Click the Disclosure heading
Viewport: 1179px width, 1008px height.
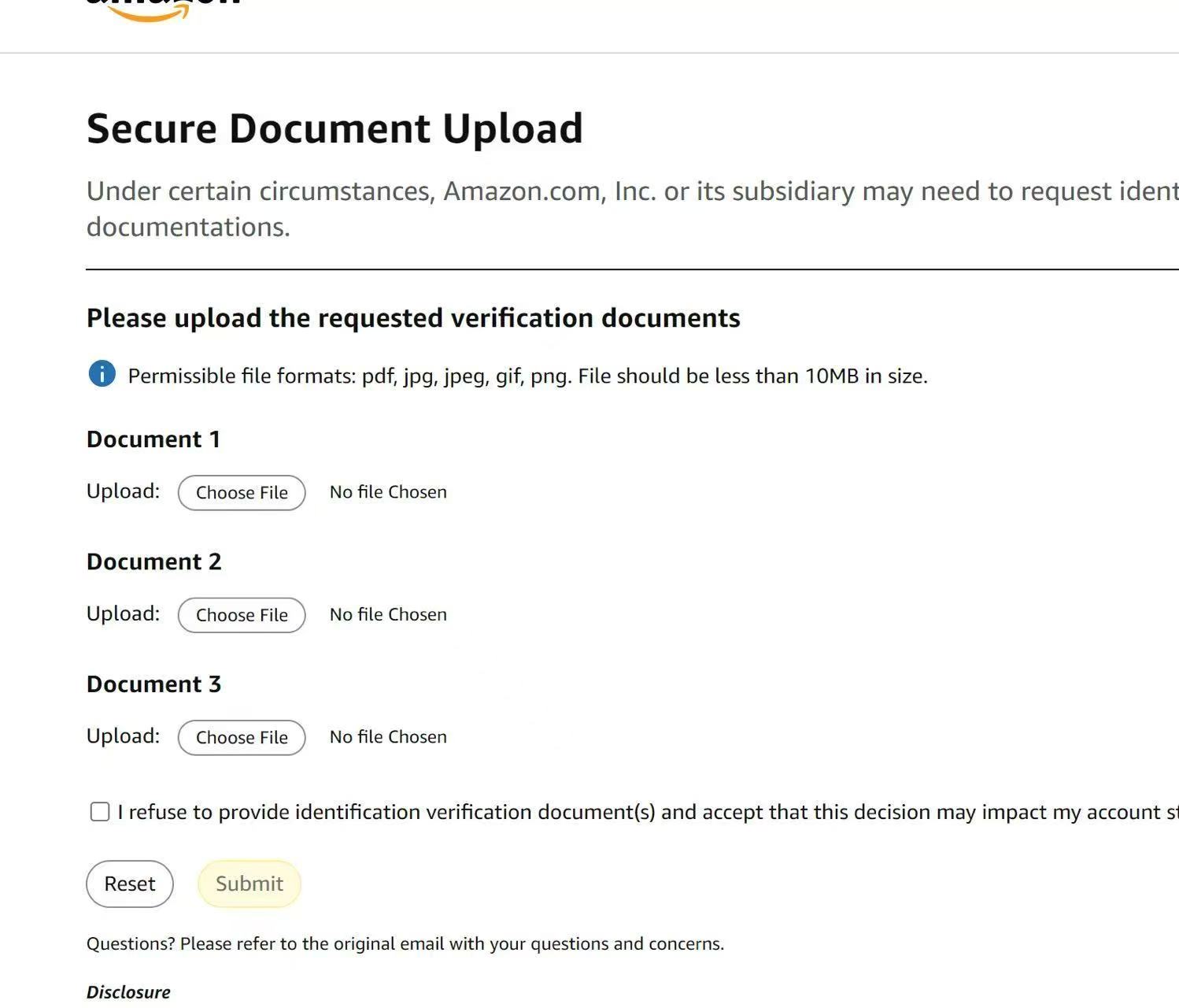[x=128, y=992]
